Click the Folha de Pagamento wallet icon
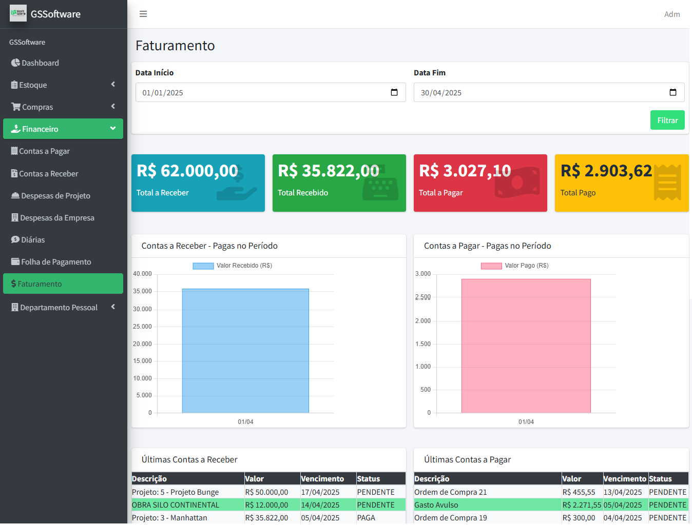Image resolution: width=692 pixels, height=525 pixels. [15, 261]
